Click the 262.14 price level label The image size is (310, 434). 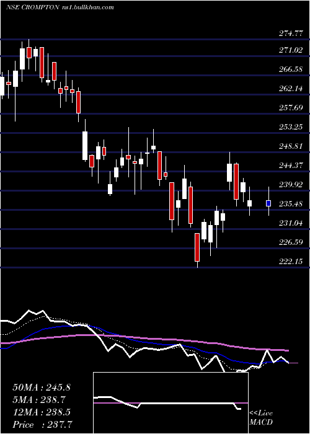(290, 89)
